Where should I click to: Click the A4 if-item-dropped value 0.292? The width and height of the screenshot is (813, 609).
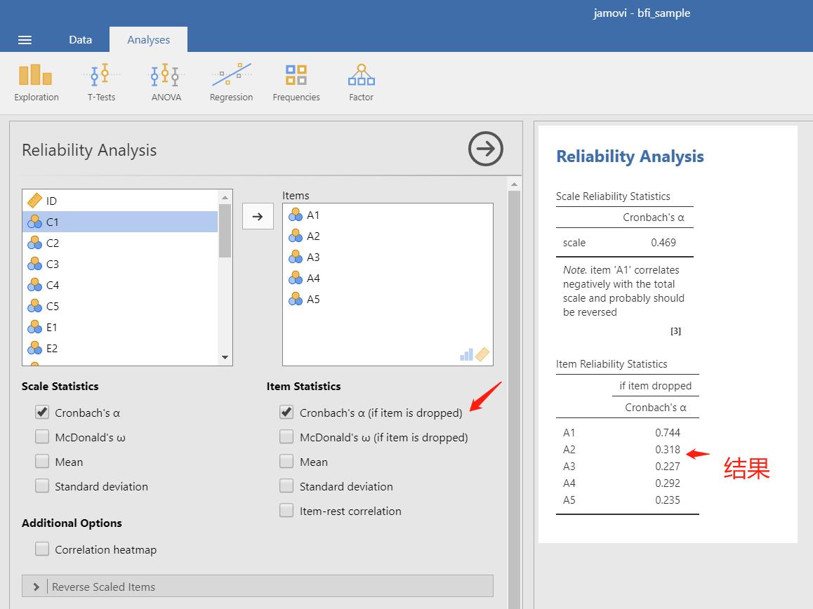(x=667, y=483)
